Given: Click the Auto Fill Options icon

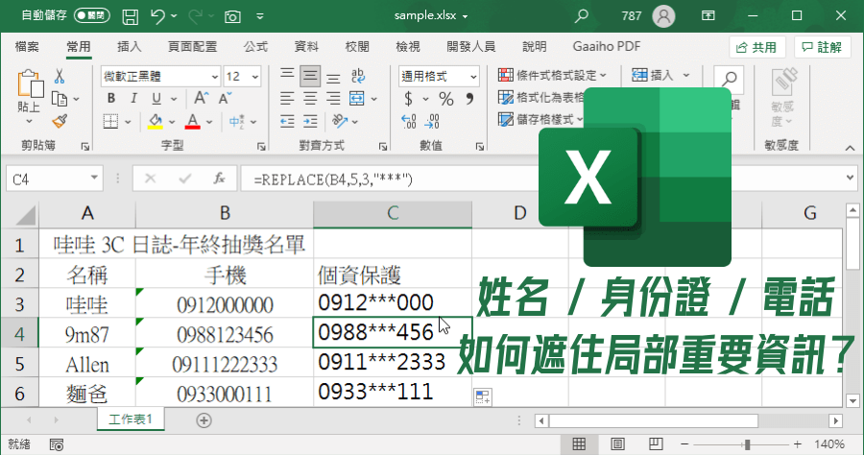Looking at the screenshot, I should (x=482, y=396).
